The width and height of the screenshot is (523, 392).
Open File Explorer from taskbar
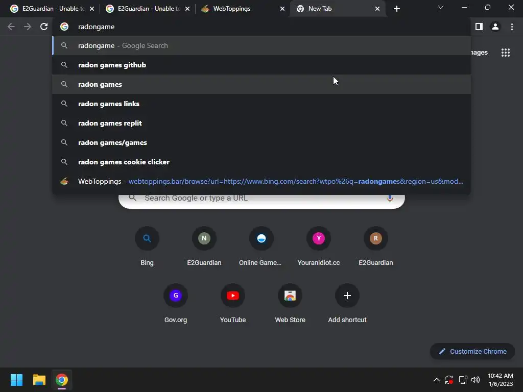pos(39,380)
